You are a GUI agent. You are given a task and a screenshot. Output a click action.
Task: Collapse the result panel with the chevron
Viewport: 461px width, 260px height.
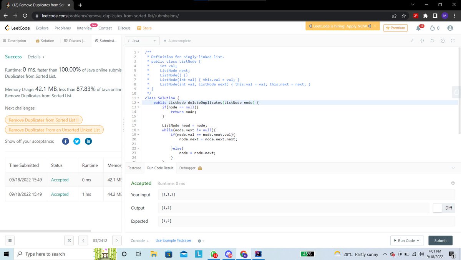click(453, 168)
